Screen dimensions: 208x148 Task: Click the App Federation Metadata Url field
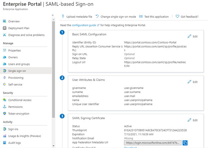153,143
